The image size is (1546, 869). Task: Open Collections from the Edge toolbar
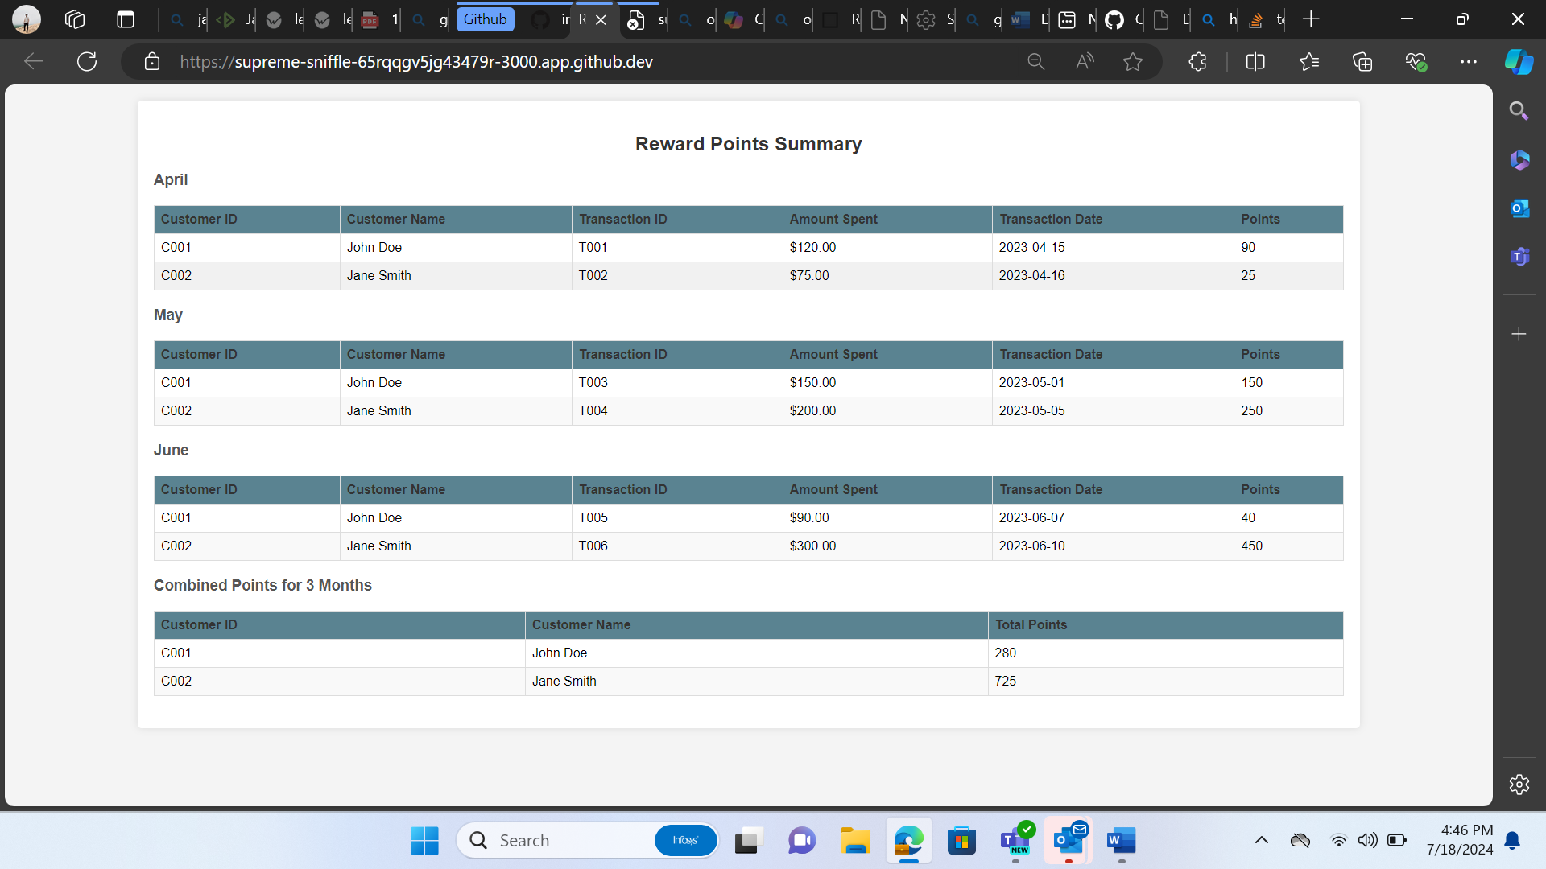tap(1363, 61)
